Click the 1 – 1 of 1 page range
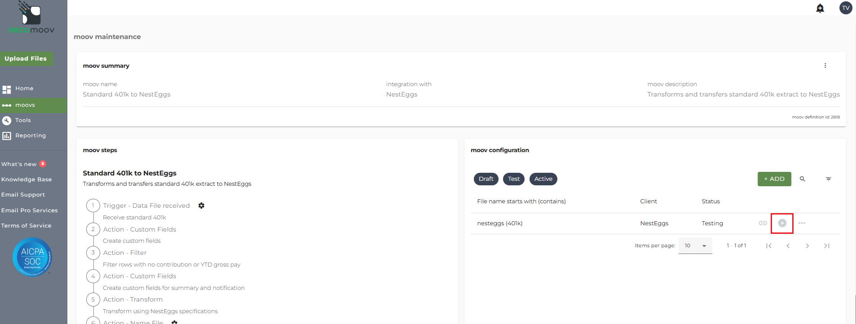The image size is (856, 324). (736, 246)
